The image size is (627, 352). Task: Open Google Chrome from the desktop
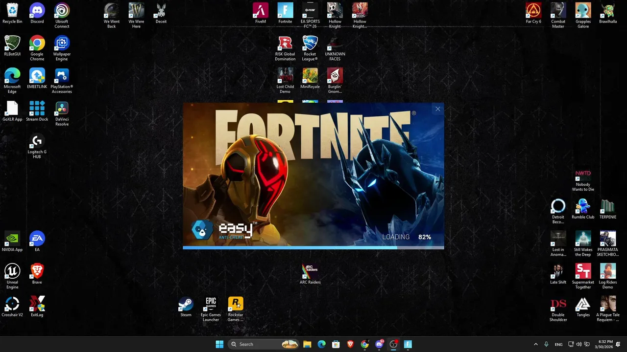(37, 48)
